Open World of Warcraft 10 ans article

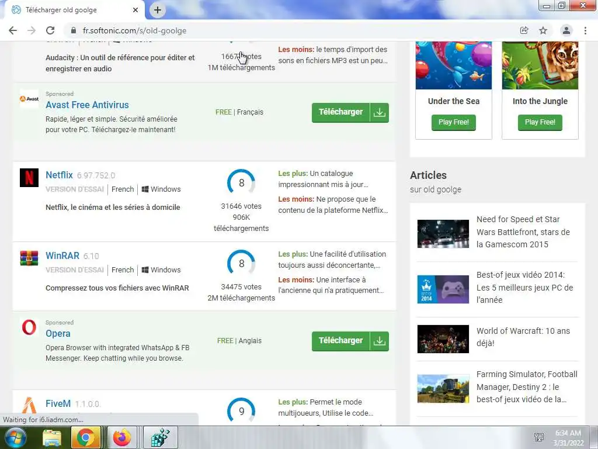(x=523, y=337)
